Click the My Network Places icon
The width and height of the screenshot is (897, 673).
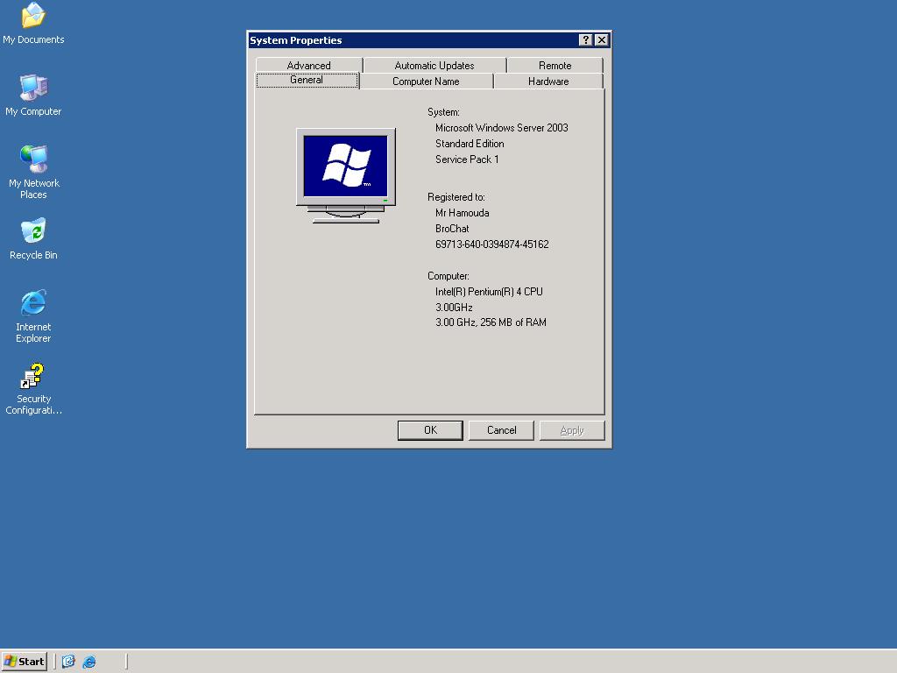click(33, 159)
